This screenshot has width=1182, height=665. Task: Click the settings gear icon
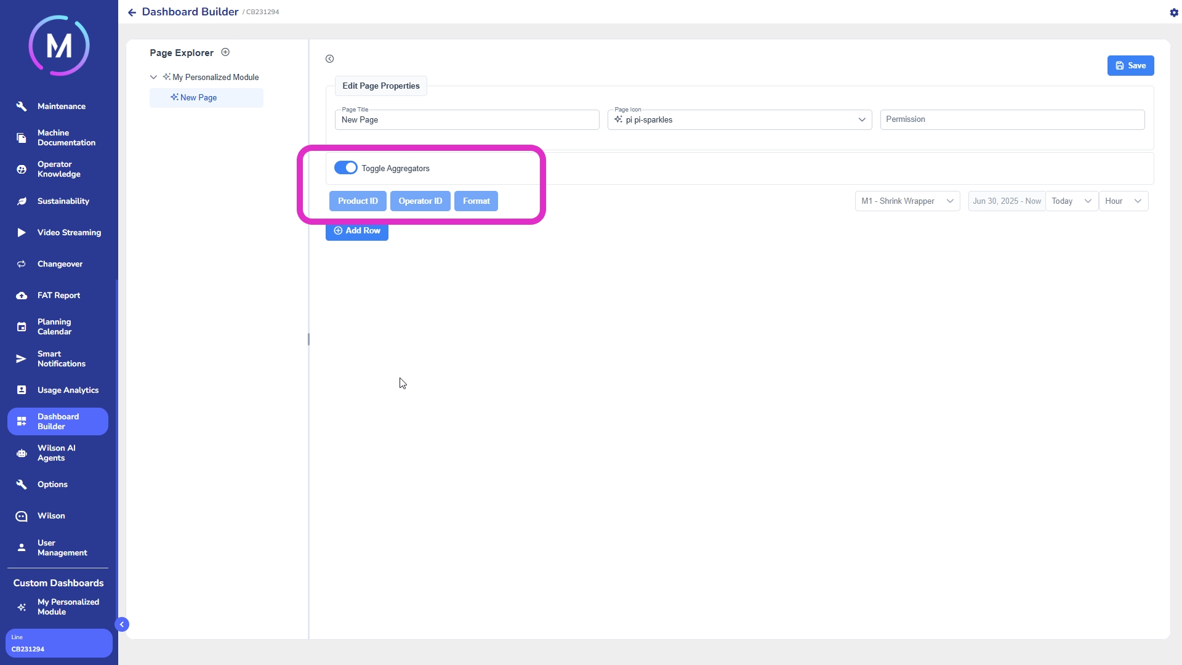tap(1173, 12)
